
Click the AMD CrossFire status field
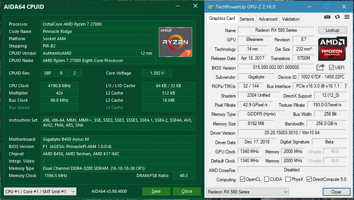[x=292, y=170]
